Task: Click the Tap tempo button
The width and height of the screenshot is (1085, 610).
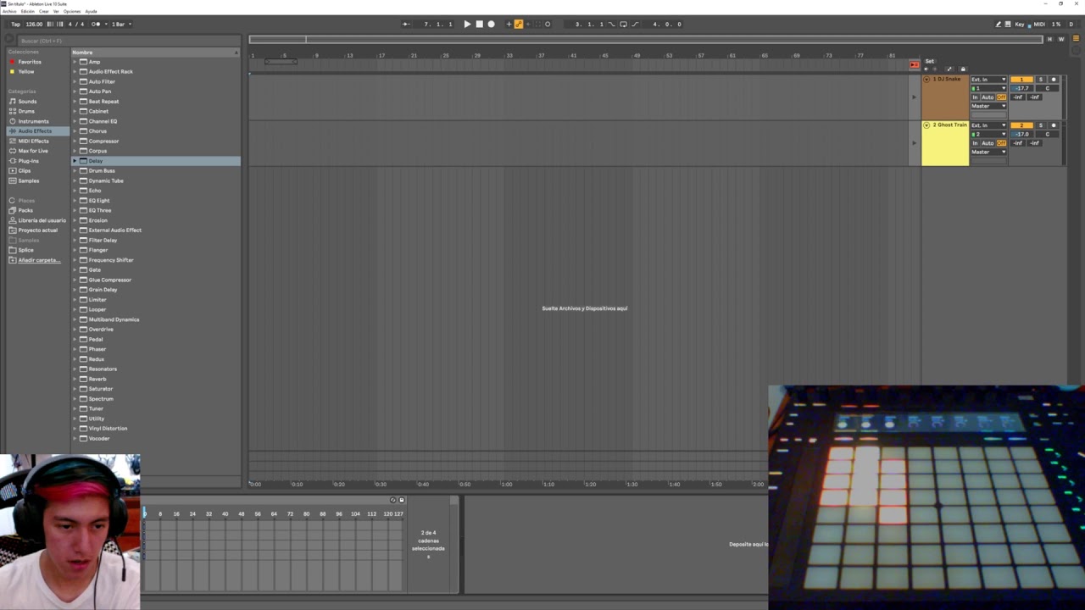Action: tap(15, 24)
